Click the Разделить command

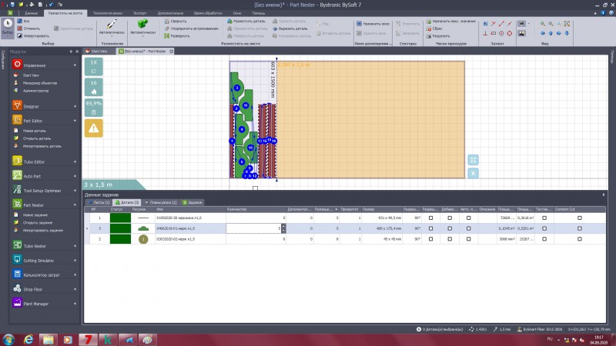coord(437,36)
